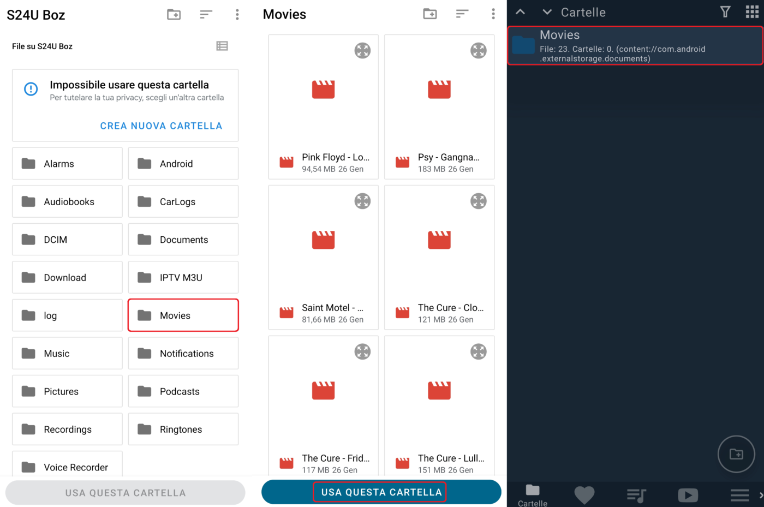Expand preview of The Cure - Lull... video
The height and width of the screenshot is (507, 764).
[x=479, y=352]
